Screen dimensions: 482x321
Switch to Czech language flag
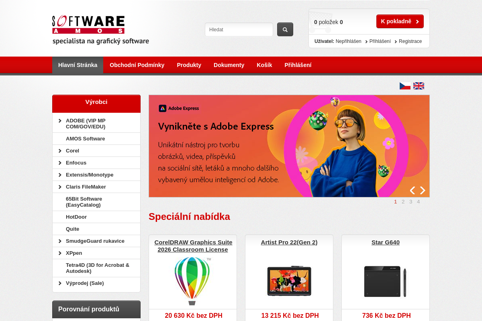(405, 86)
